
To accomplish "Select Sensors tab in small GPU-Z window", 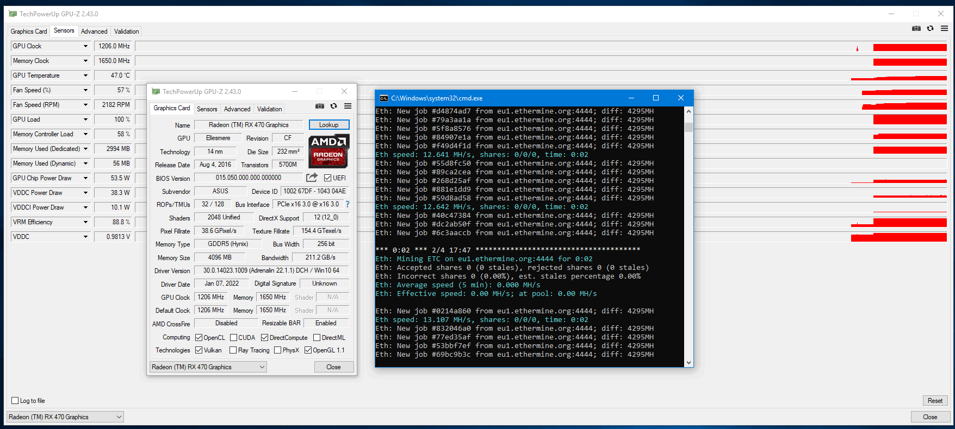I will [207, 109].
